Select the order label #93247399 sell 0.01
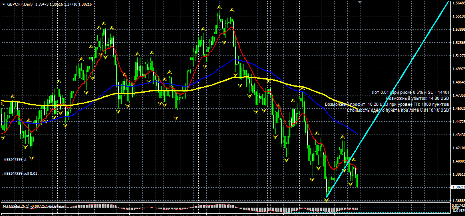The height and width of the screenshot is (216, 465). pos(20,173)
